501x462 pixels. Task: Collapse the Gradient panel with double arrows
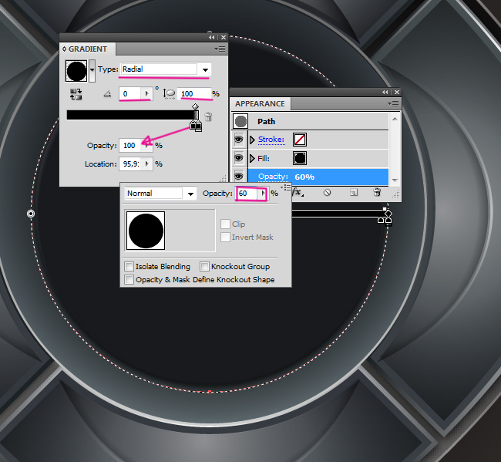(212, 38)
